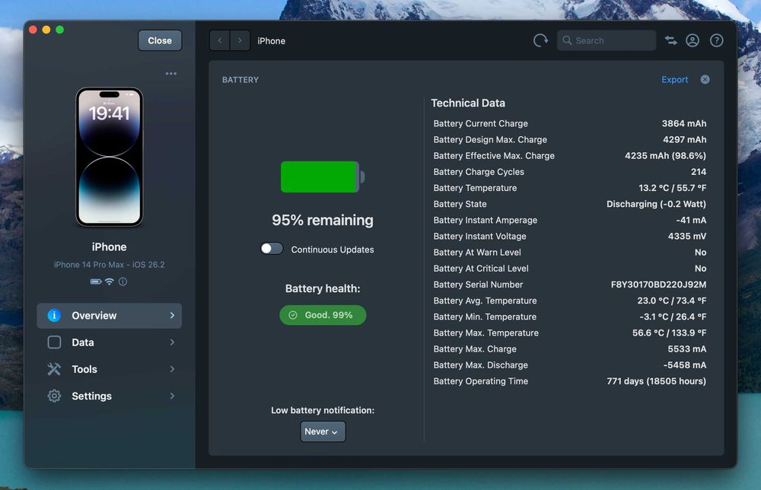Select the Settings sidebar item
This screenshot has width=761, height=490.
[109, 396]
